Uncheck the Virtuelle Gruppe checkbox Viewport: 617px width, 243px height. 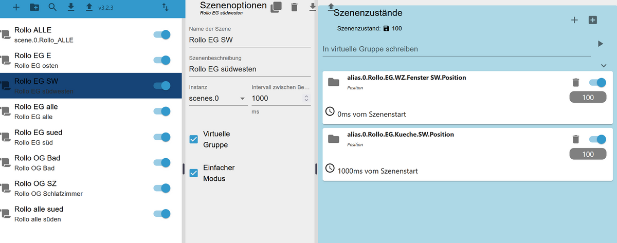click(x=194, y=139)
